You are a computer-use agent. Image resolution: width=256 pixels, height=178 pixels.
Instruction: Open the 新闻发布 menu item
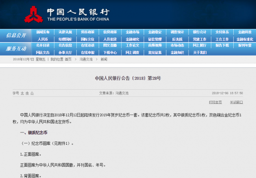point(43,32)
